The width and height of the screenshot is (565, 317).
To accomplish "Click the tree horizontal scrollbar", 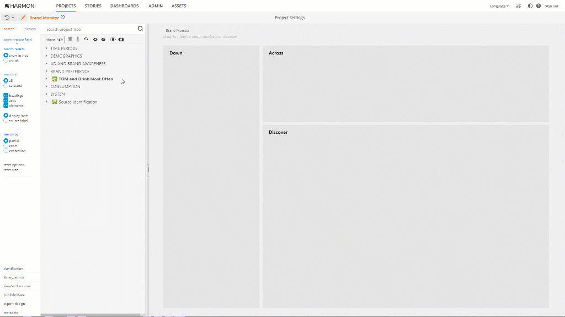I will pos(90,314).
